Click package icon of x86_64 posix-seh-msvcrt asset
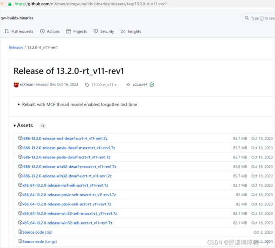275x248 pixels. (x=20, y=194)
